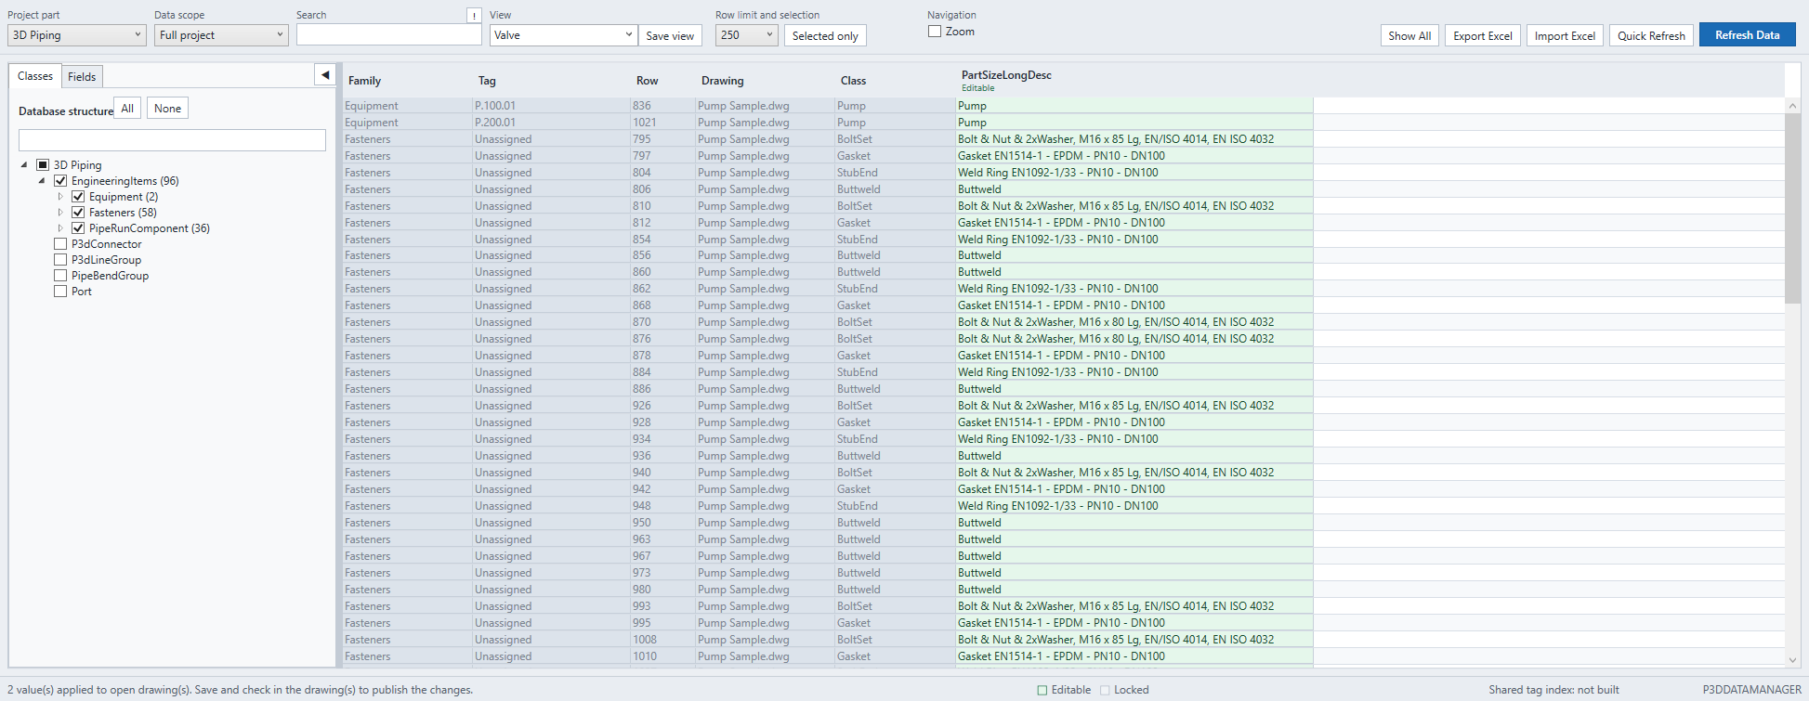Click the Show All button
This screenshot has height=701, width=1809.
pyautogui.click(x=1409, y=35)
